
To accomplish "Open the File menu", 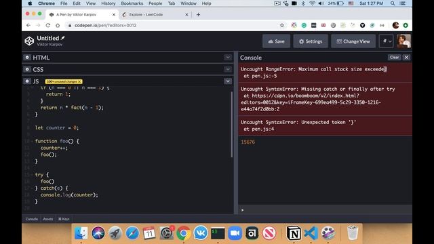I will click(64, 3).
